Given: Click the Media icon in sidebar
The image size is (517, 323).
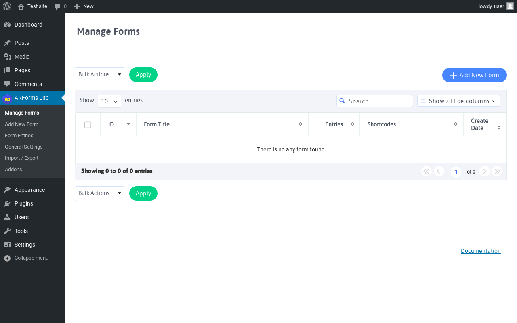Looking at the screenshot, I should coord(7,57).
